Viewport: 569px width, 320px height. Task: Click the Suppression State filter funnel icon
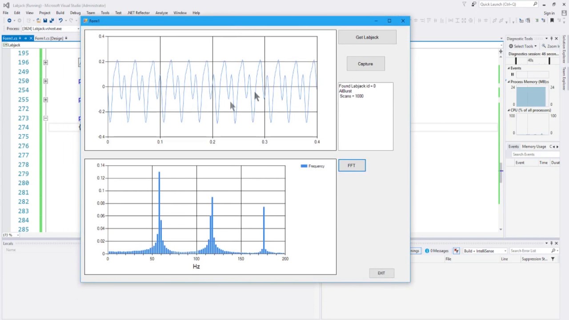[x=553, y=259]
